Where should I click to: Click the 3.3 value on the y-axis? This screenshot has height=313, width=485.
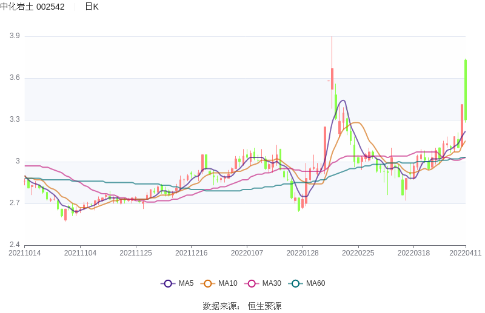pyautogui.click(x=15, y=120)
